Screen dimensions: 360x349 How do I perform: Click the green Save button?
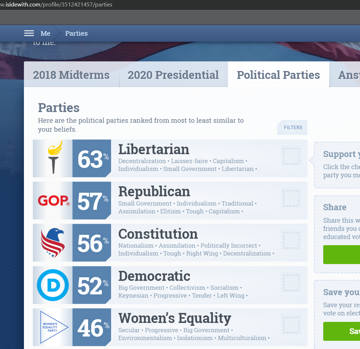pos(342,331)
